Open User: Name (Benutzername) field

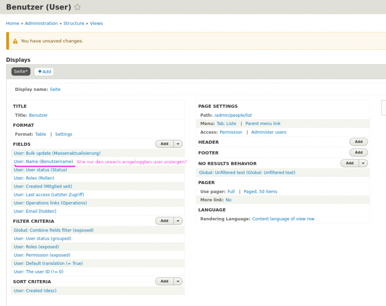point(43,161)
